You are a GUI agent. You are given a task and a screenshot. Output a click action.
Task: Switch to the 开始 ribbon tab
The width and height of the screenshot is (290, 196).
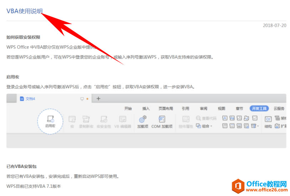pyautogui.click(x=128, y=108)
